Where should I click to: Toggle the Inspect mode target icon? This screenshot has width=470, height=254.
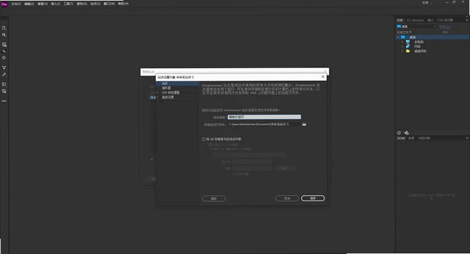[x=4, y=58]
